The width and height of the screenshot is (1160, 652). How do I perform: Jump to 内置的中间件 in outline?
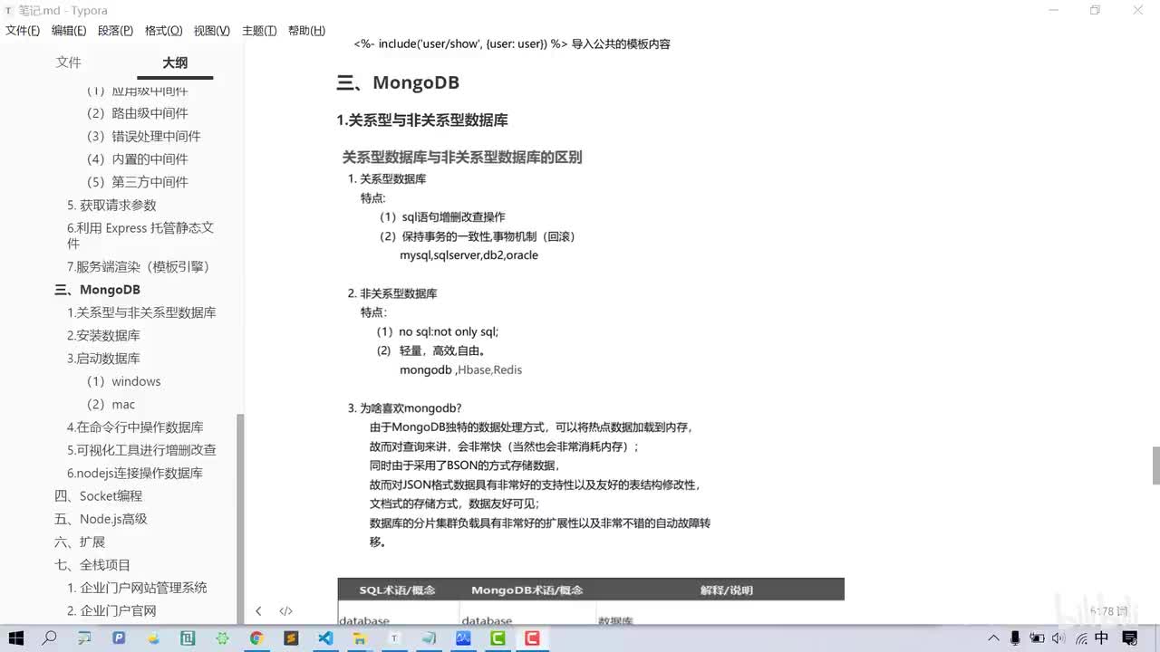(137, 158)
